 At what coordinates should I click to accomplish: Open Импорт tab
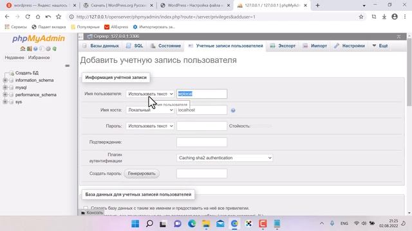315,46
